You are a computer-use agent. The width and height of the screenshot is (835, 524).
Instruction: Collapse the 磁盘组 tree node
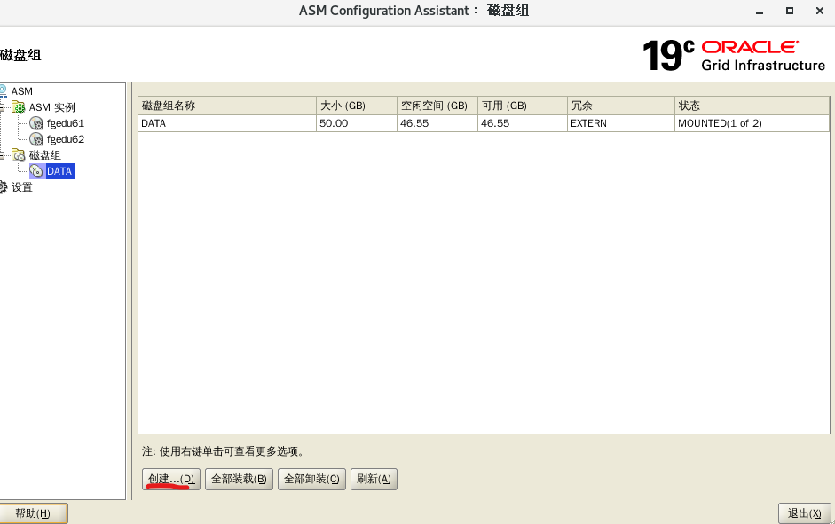click(2, 155)
